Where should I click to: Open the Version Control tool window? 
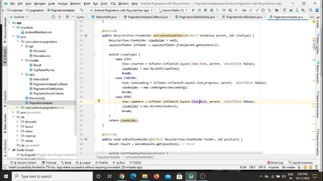click(x=23, y=162)
